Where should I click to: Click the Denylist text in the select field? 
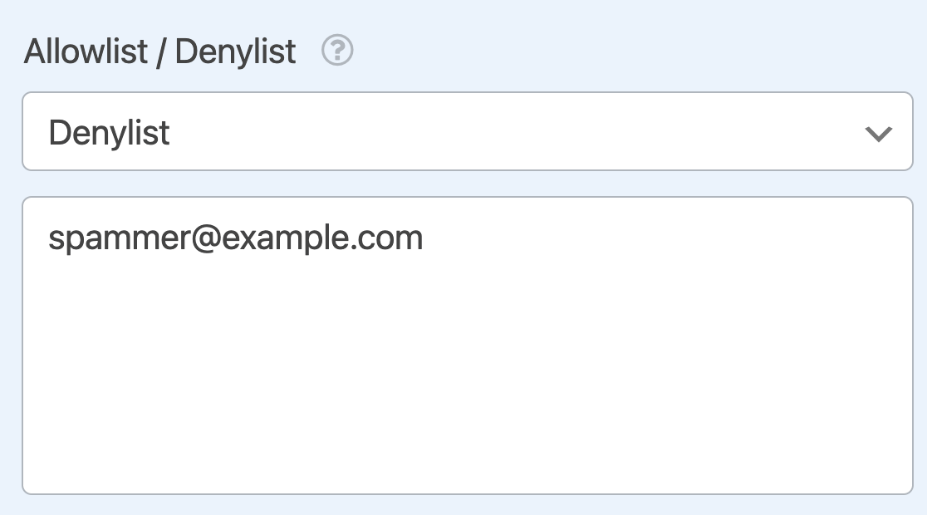[110, 133]
